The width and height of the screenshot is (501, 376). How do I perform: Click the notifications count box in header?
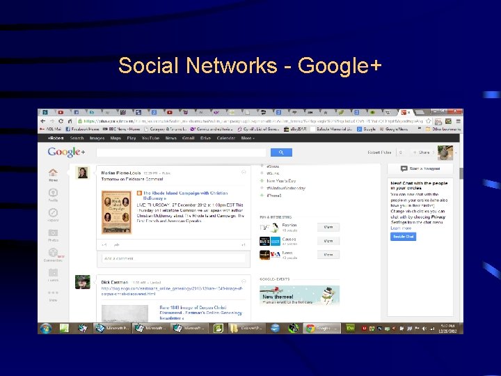tap(401, 152)
